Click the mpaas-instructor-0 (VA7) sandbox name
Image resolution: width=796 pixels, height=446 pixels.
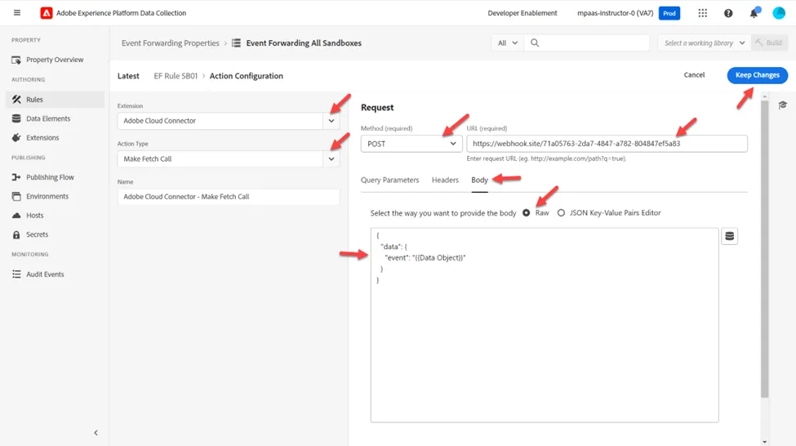[616, 13]
